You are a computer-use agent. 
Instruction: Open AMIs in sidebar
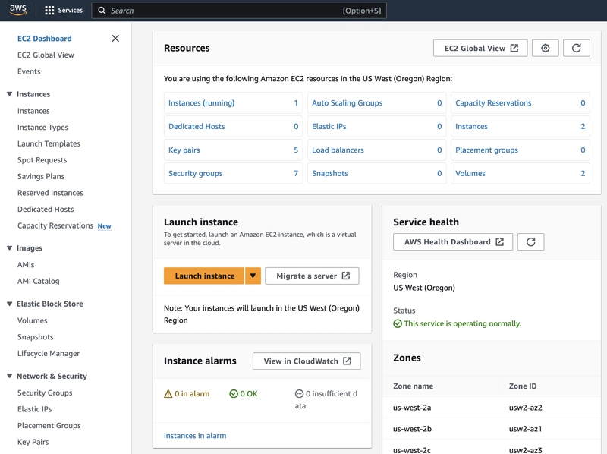point(26,264)
